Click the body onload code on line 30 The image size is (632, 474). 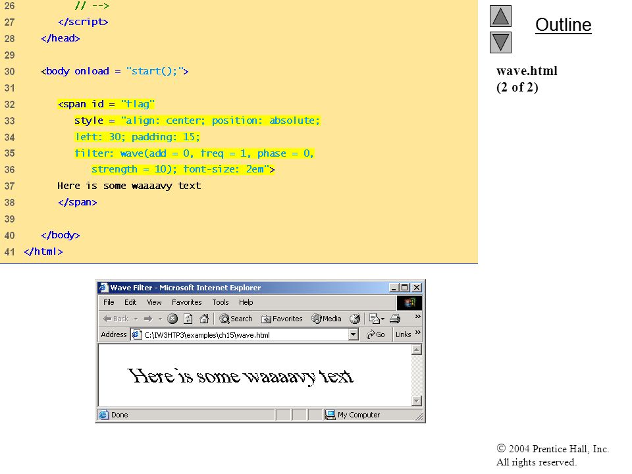click(x=115, y=71)
